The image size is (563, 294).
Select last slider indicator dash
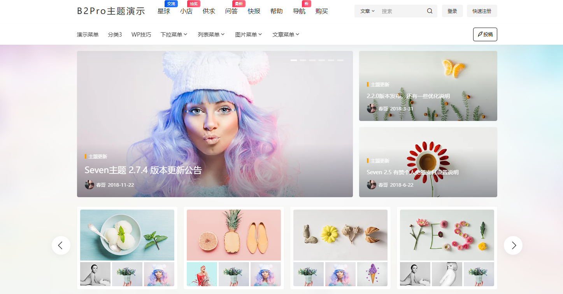tap(340, 60)
